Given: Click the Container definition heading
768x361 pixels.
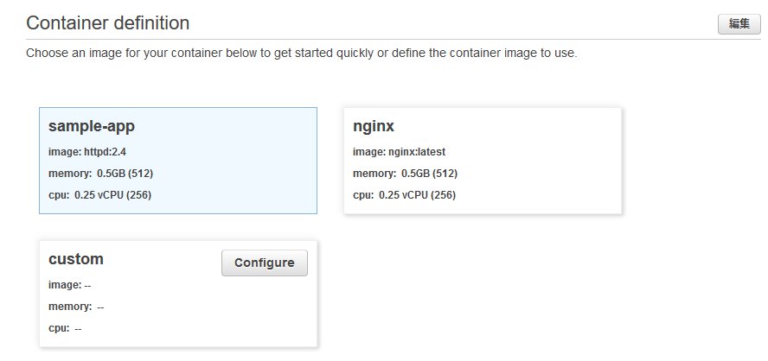Looking at the screenshot, I should pyautogui.click(x=107, y=23).
